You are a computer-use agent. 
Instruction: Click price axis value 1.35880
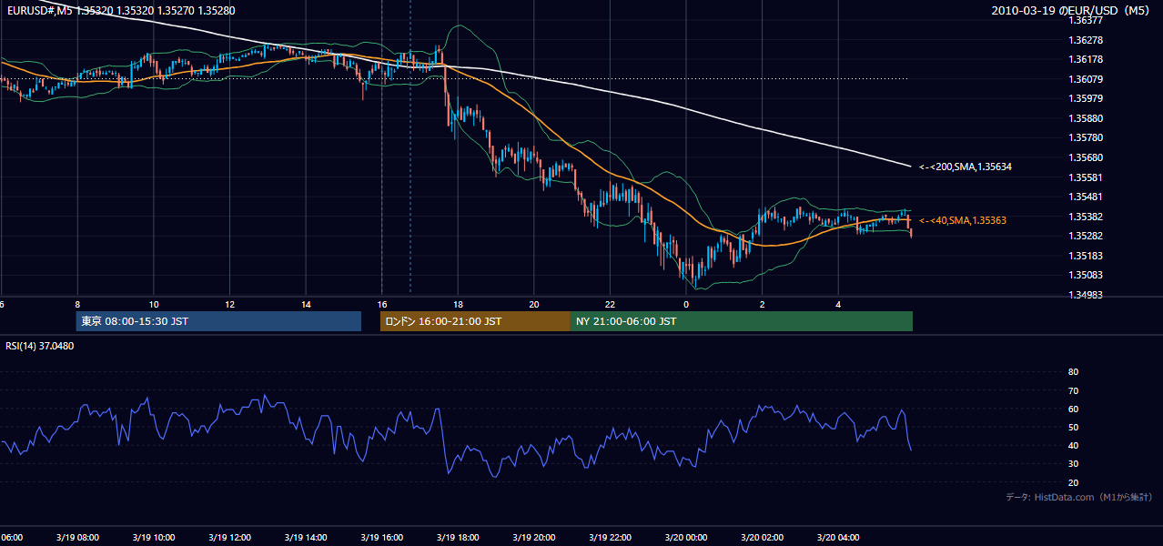click(x=1087, y=118)
